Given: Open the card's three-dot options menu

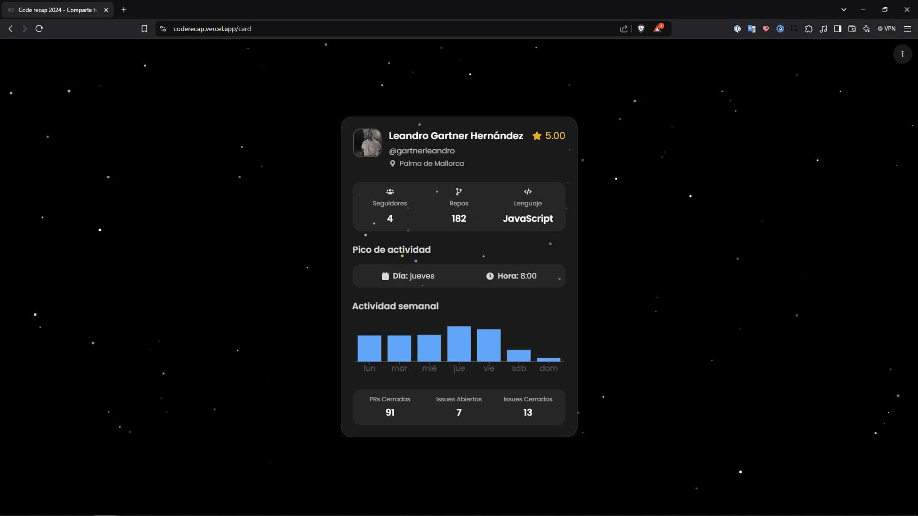Looking at the screenshot, I should coord(902,54).
